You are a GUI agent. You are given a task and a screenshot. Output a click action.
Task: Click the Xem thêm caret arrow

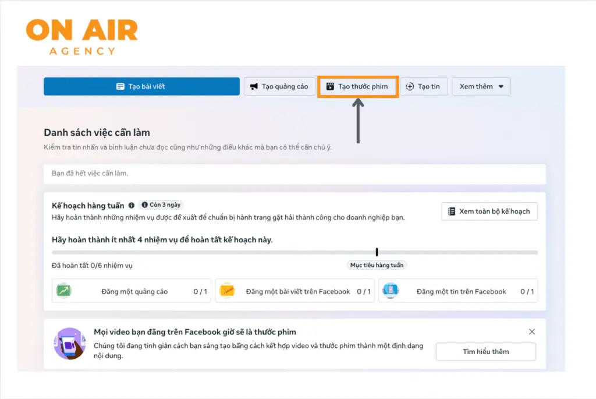[x=501, y=87]
